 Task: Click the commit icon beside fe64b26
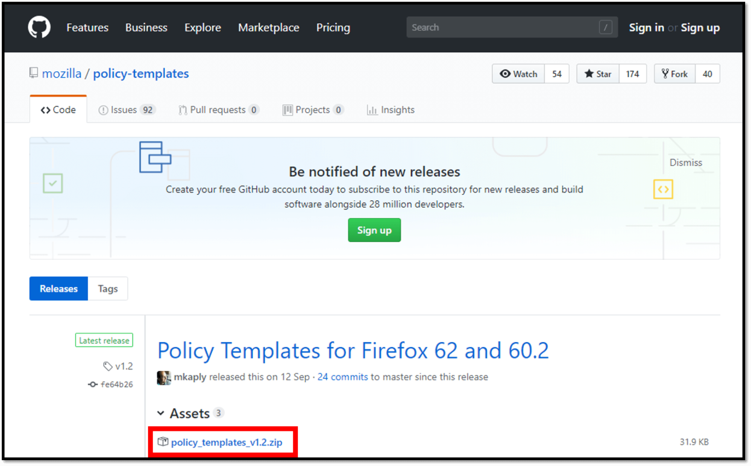(x=92, y=384)
